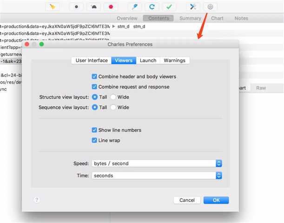Uncheck Combine header and body viewers
Viewport: 284px width, 223px height.
(94, 76)
